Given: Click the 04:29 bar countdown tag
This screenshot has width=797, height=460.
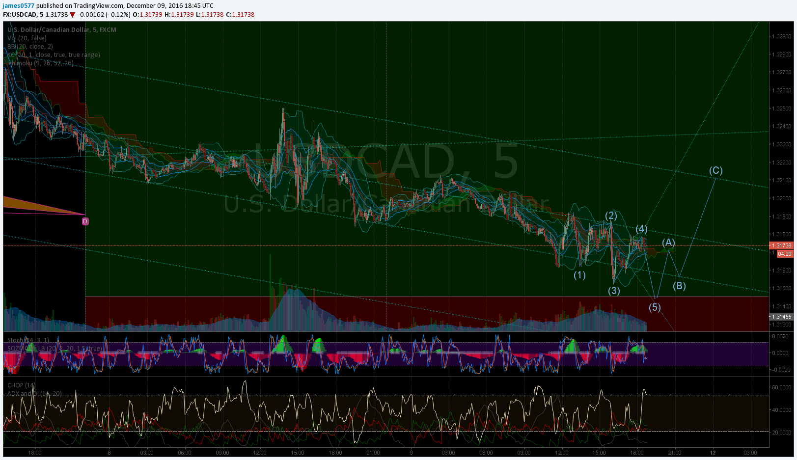Looking at the screenshot, I should [x=785, y=254].
